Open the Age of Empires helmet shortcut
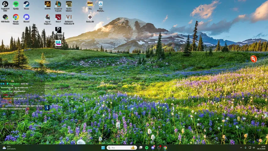268x151 pixels. (47, 19)
